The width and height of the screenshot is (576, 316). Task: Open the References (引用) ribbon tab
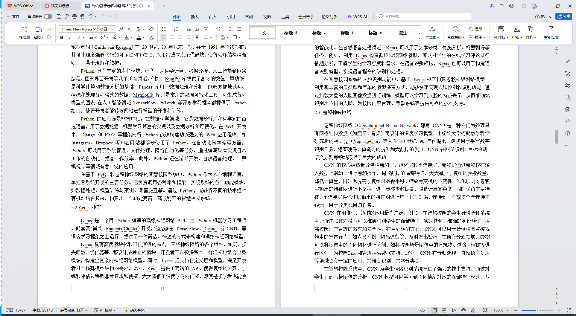(x=231, y=17)
